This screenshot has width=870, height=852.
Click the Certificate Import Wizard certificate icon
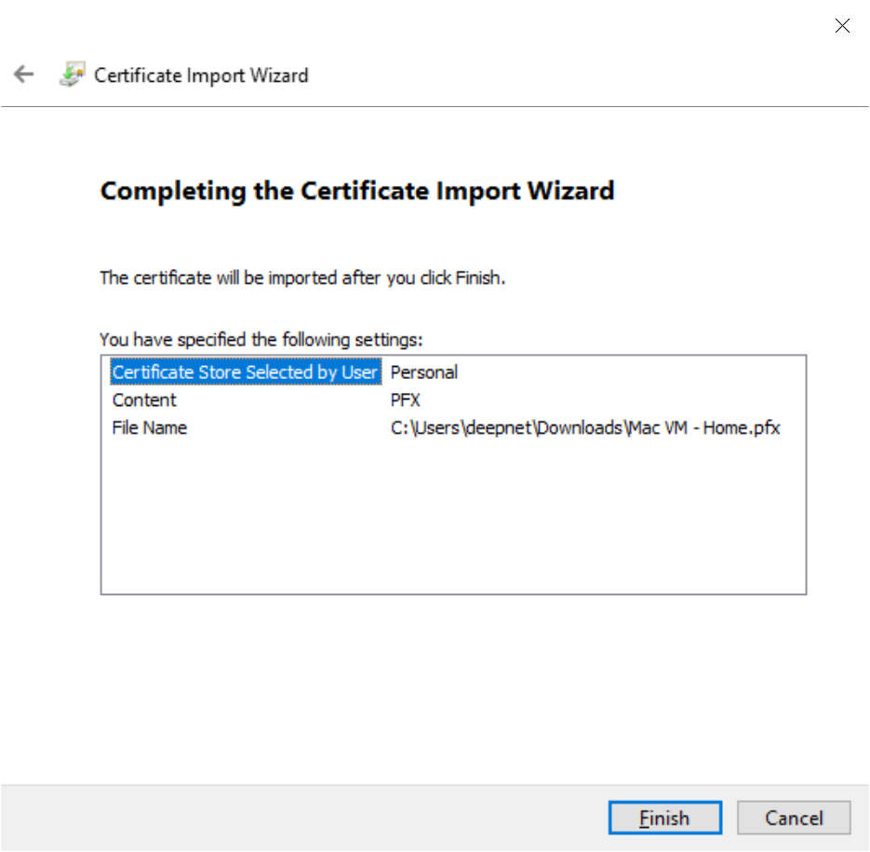(72, 75)
